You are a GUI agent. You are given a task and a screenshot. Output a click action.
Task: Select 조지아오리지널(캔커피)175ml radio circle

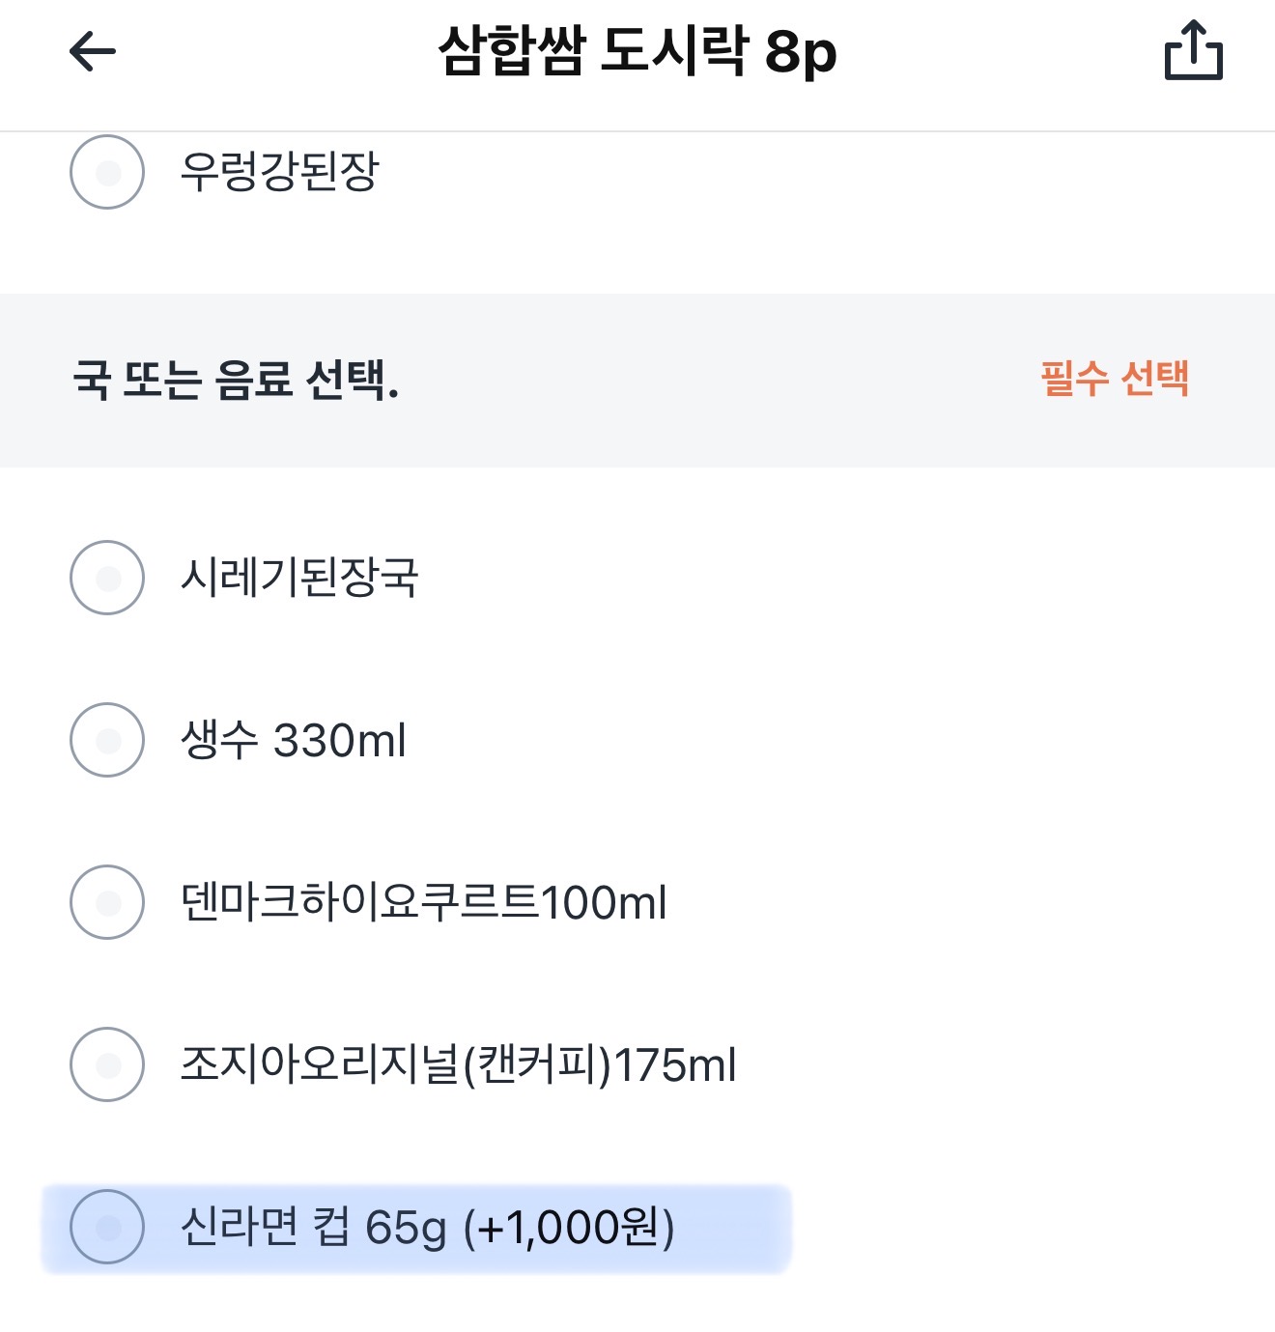pyautogui.click(x=107, y=1064)
